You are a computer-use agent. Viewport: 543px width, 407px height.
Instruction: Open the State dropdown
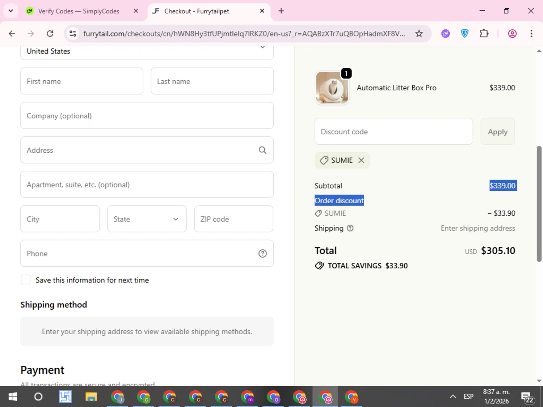[147, 219]
